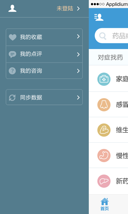Focus the drug search input field
128x214 pixels.
click(x=111, y=36)
